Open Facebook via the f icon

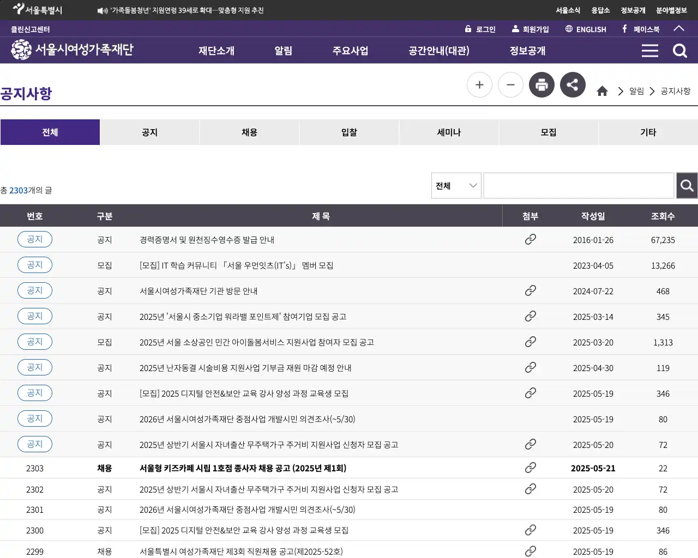623,29
